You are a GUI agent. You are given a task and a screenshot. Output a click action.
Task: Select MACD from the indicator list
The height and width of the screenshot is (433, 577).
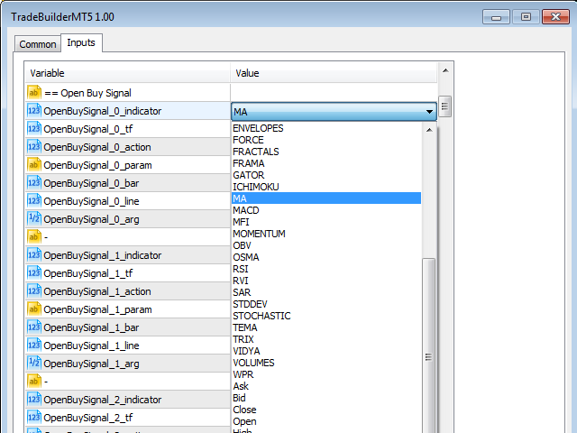pyautogui.click(x=245, y=210)
